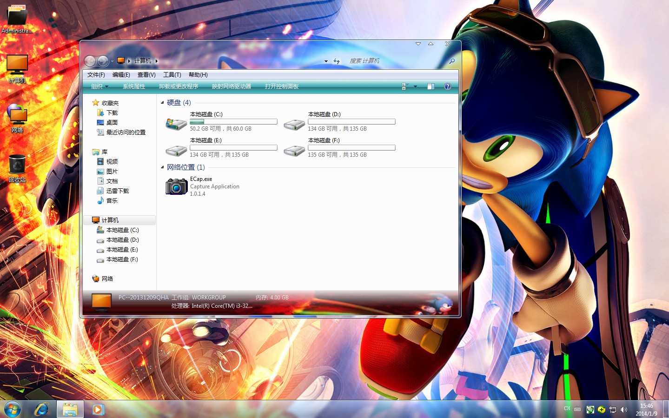Open the 文件(F) menu
The image size is (669, 418).
point(96,75)
